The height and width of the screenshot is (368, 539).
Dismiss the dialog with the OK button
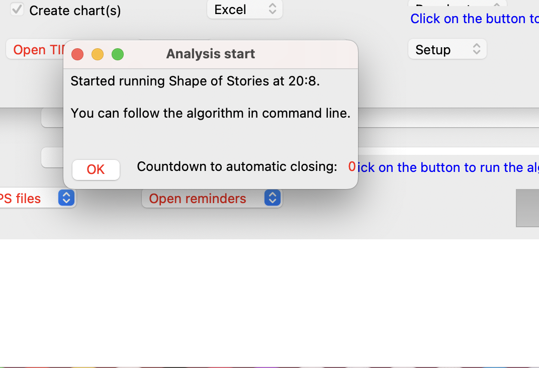coord(96,169)
